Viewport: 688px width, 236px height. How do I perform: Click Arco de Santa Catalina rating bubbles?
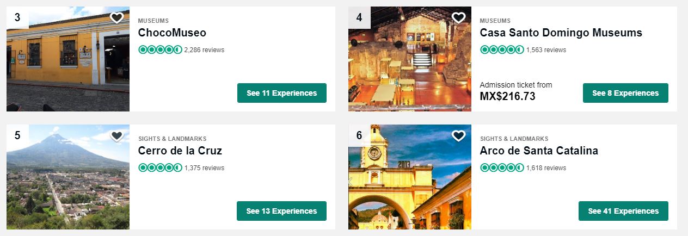click(502, 167)
